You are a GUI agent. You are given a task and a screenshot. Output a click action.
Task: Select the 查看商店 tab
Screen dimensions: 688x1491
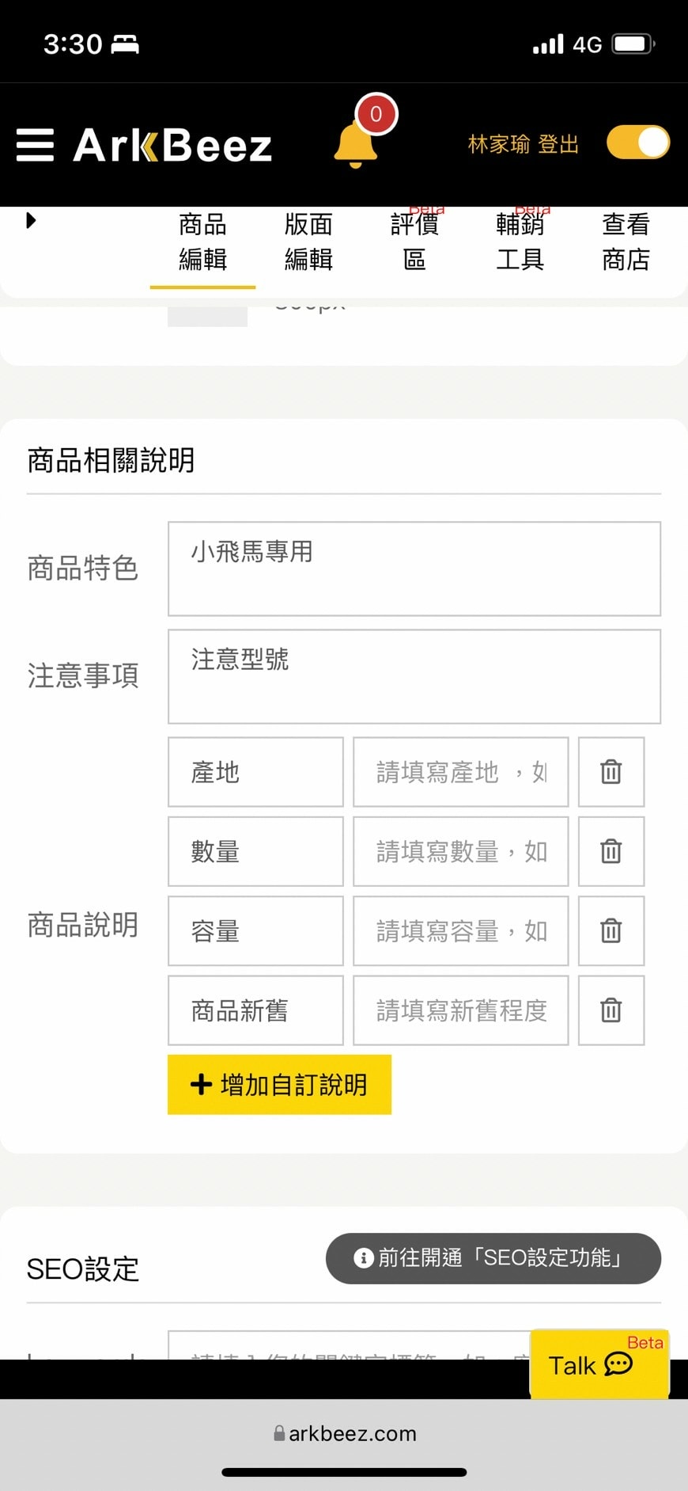coord(626,242)
